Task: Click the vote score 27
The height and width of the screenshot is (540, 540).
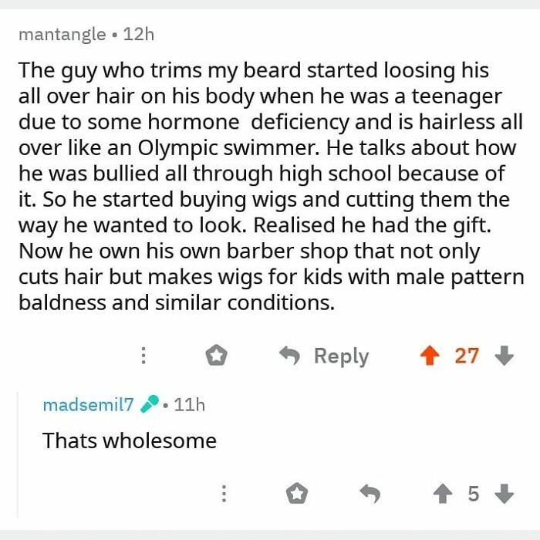Action: click(x=467, y=356)
